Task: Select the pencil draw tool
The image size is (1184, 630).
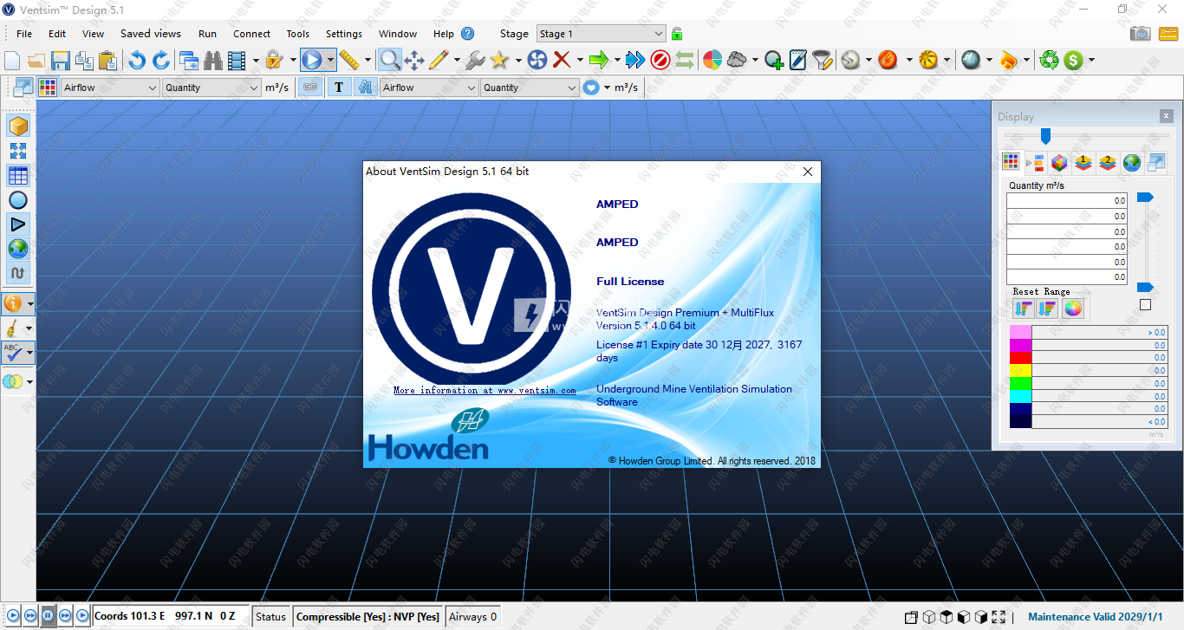Action: (438, 60)
